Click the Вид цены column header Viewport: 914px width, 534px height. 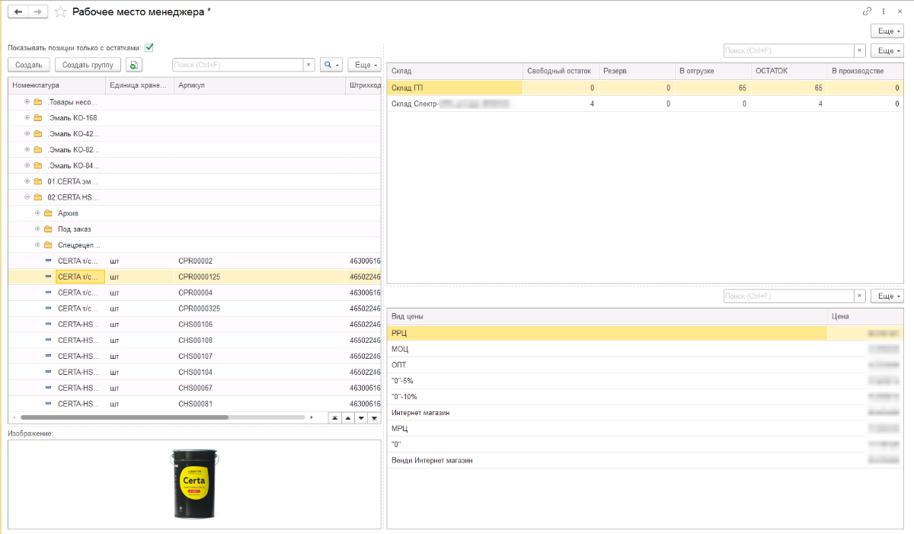[x=607, y=316]
